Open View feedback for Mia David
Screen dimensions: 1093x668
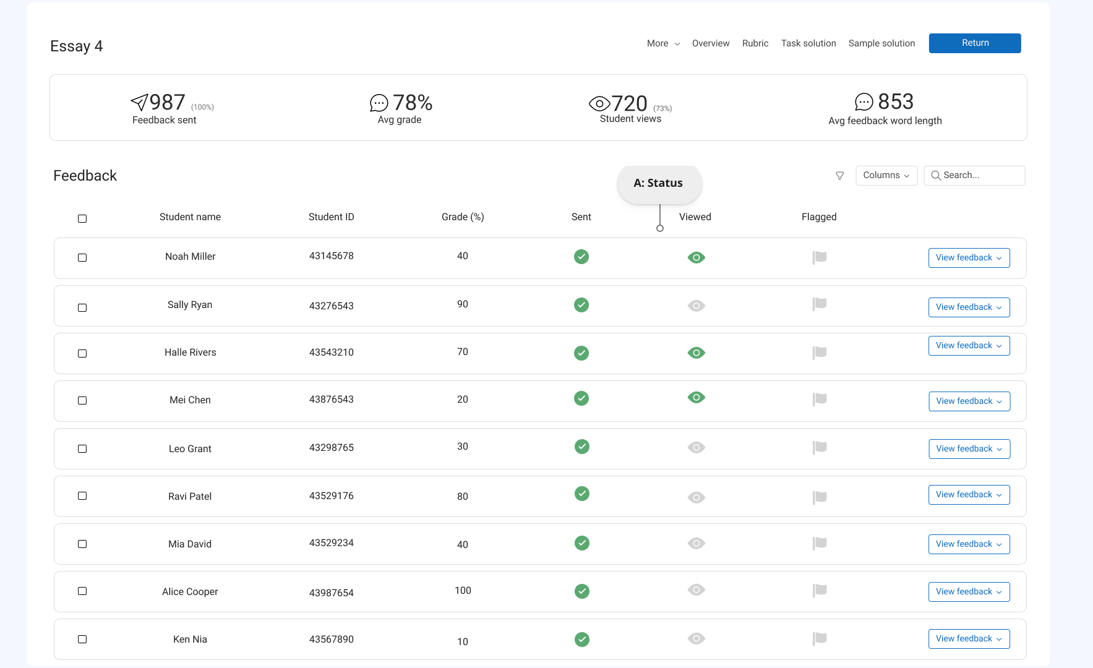pos(969,544)
